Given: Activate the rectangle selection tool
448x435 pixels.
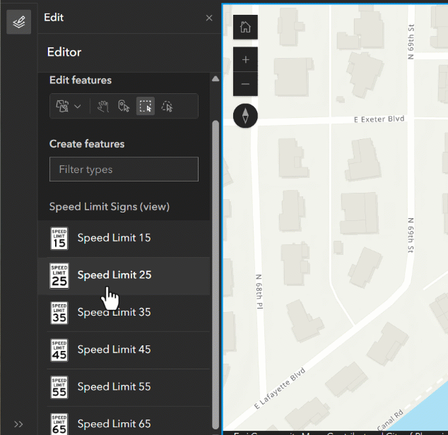Looking at the screenshot, I should [x=146, y=106].
